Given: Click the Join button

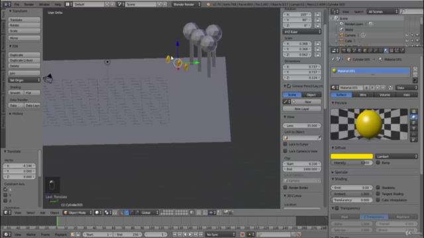Looking at the screenshot, I should pyautogui.click(x=25, y=73).
